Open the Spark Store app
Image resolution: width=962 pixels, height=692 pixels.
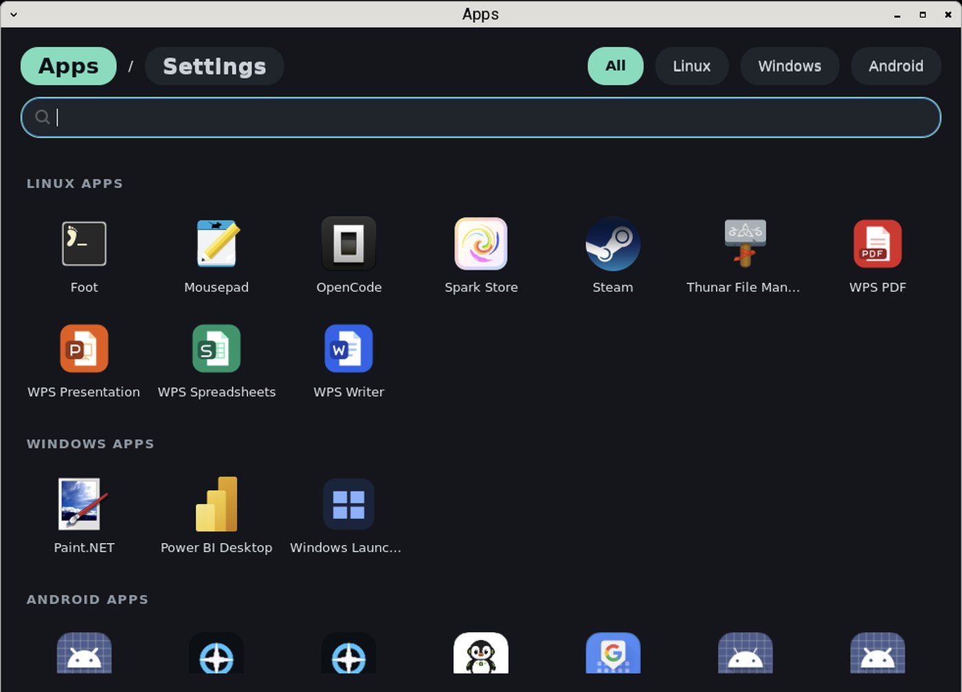[481, 244]
